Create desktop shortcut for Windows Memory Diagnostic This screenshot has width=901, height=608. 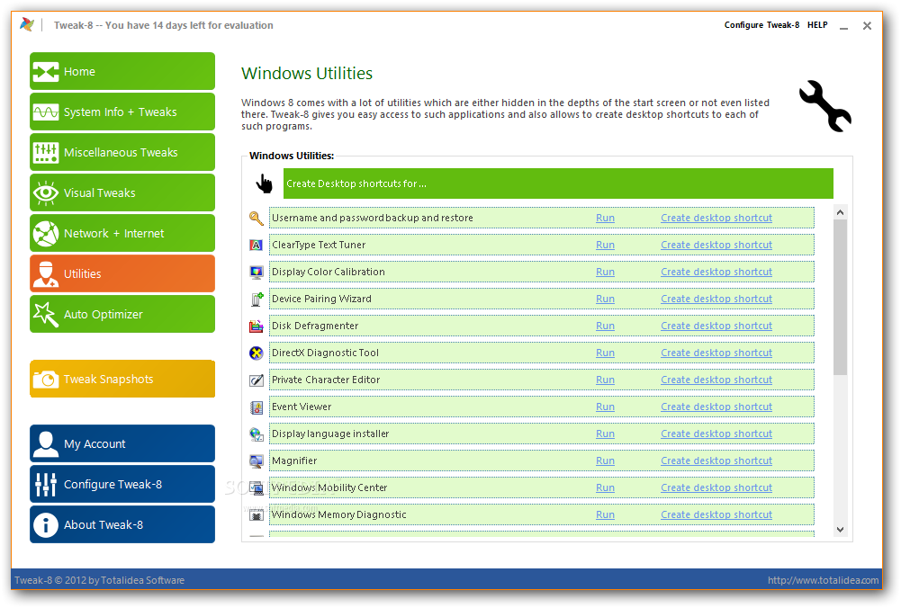pyautogui.click(x=716, y=515)
